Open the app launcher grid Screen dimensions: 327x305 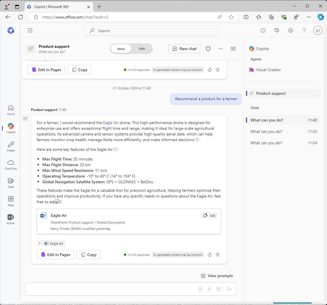30,30
